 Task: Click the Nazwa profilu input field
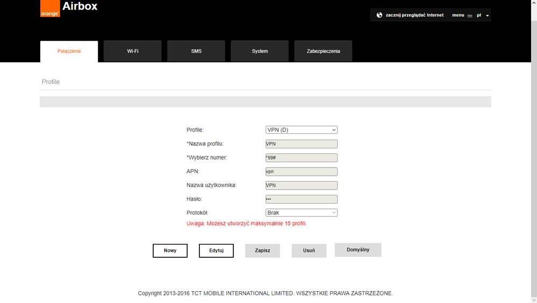point(302,144)
